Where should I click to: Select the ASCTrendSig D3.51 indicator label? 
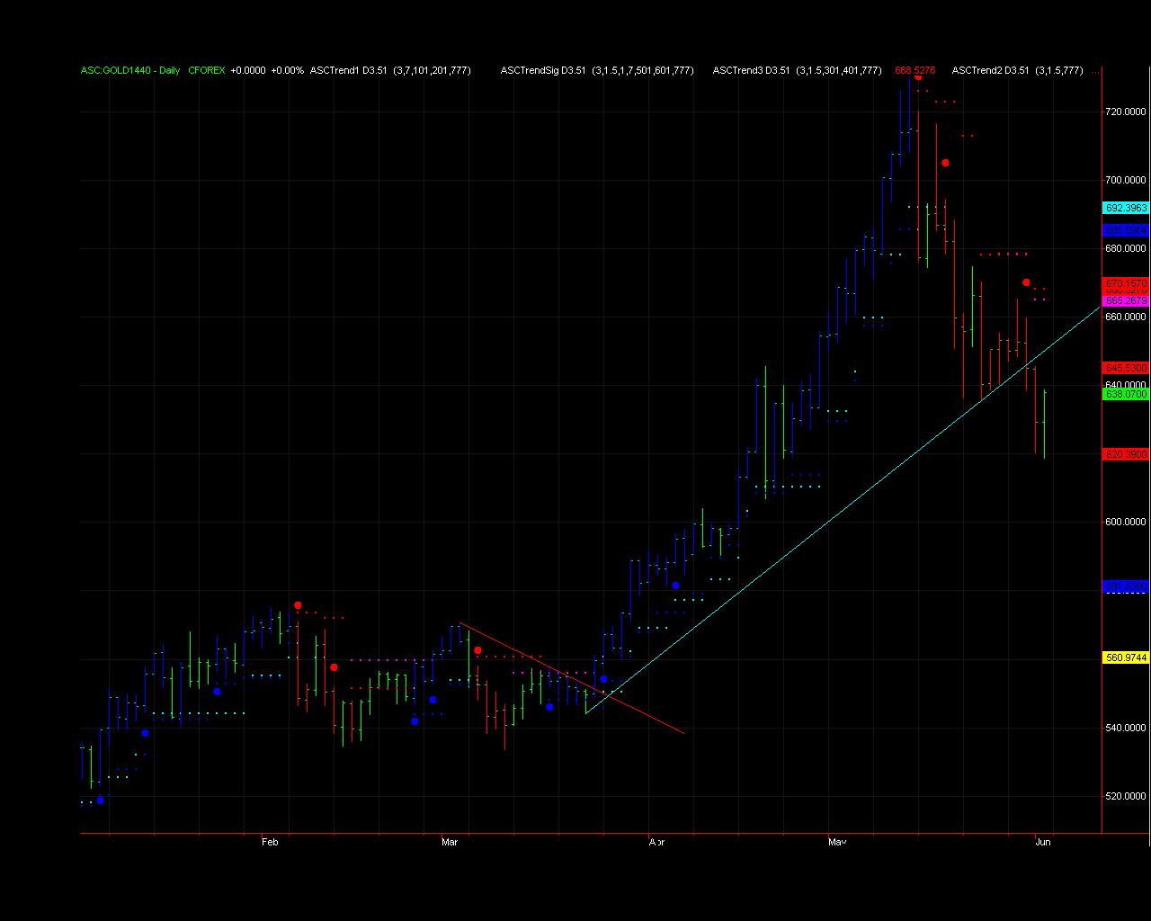(x=543, y=70)
